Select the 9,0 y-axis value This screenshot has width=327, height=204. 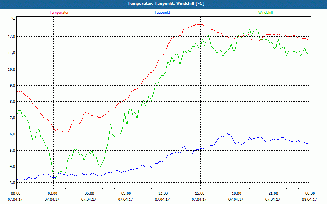click(x=13, y=85)
